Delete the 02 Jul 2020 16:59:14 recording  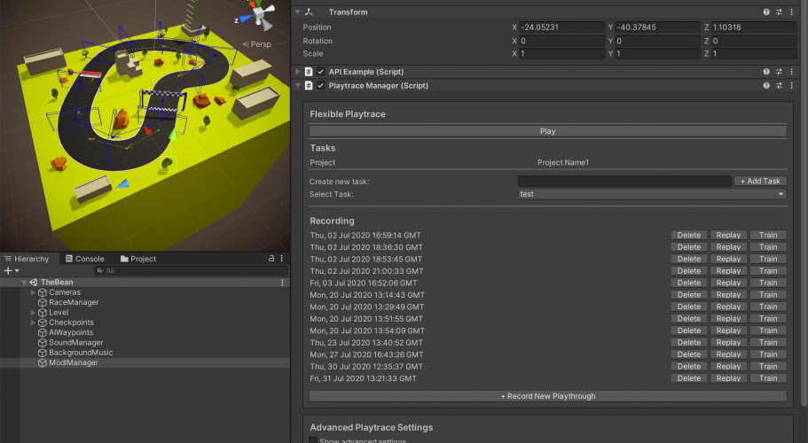coord(689,235)
